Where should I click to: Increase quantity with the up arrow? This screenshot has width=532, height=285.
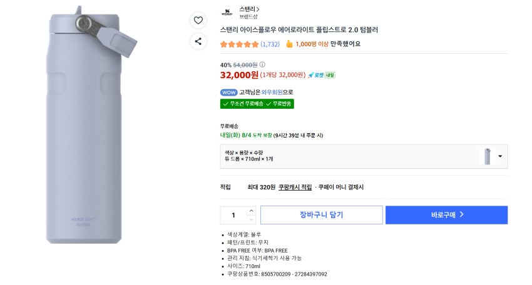tap(251, 211)
